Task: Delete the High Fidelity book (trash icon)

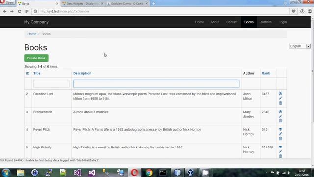Action: (280, 156)
